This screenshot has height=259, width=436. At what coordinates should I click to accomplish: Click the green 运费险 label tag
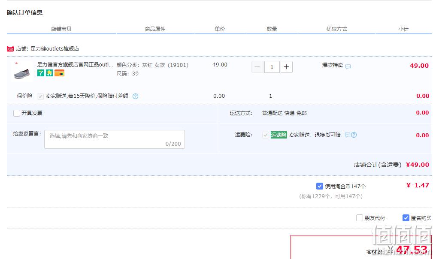(279, 135)
